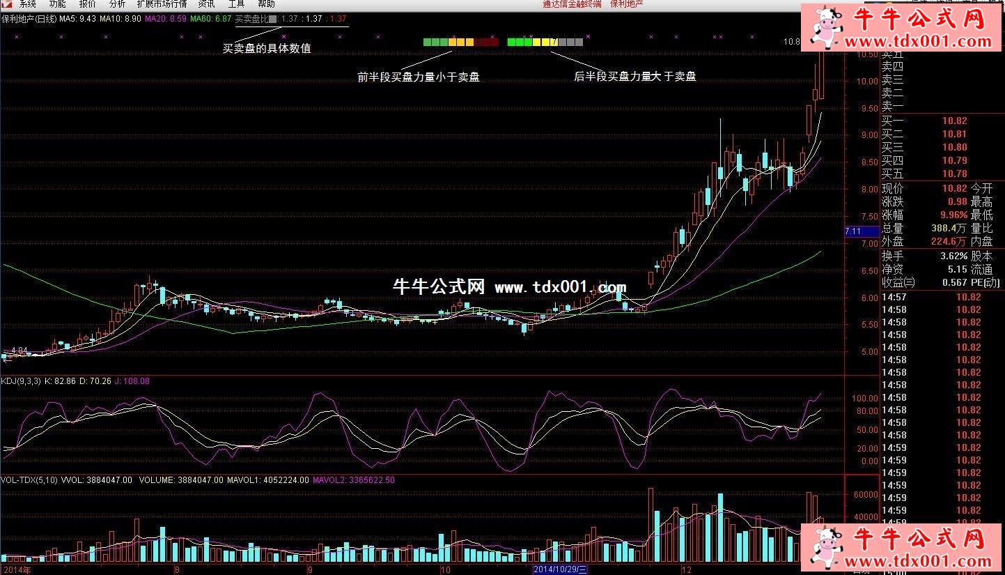Click the 总量 388.4万 quote field
The height and width of the screenshot is (575, 1005).
click(x=925, y=228)
